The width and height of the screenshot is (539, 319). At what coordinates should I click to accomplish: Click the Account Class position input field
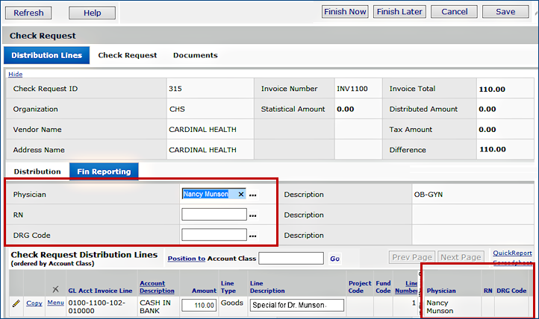point(290,259)
